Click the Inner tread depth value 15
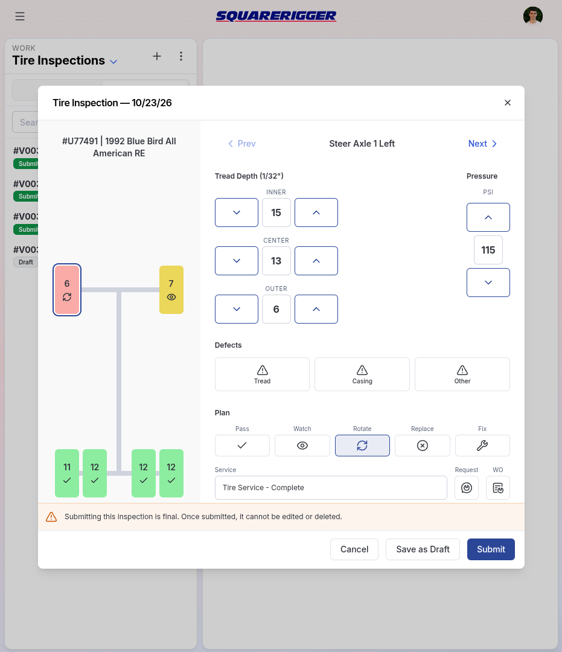The width and height of the screenshot is (562, 652). pyautogui.click(x=276, y=213)
